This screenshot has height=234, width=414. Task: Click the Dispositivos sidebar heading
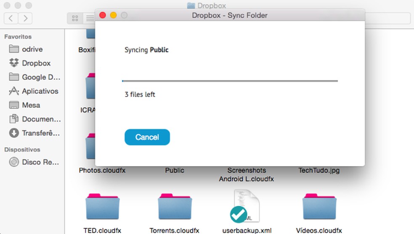22,150
